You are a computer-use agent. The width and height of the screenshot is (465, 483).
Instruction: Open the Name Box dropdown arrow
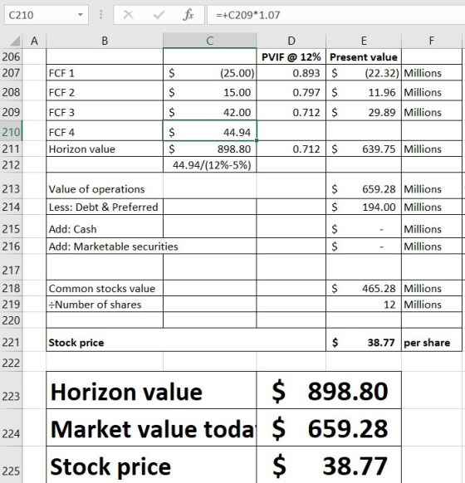pyautogui.click(x=80, y=14)
